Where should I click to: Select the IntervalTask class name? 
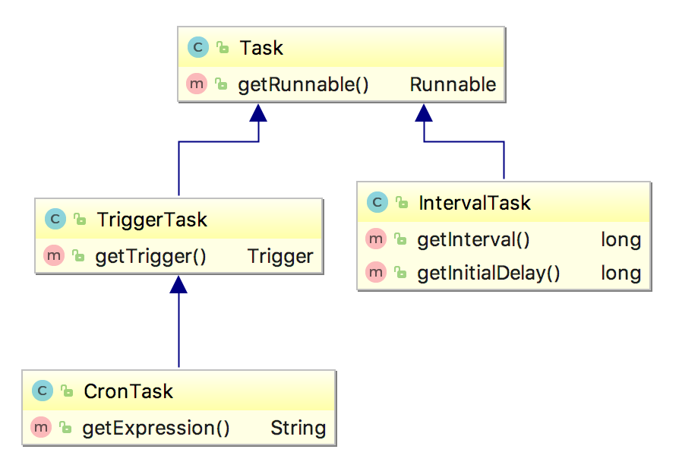tap(474, 203)
